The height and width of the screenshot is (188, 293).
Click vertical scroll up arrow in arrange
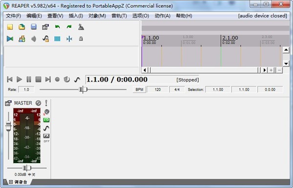[x=286, y=50]
